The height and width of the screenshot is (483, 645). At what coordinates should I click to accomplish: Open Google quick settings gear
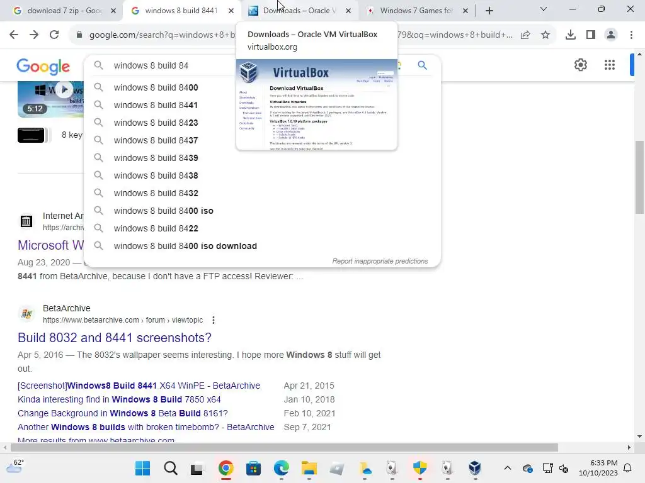click(x=580, y=65)
